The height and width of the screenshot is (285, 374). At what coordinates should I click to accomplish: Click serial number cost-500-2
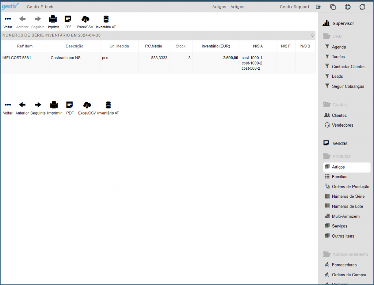tap(251, 68)
